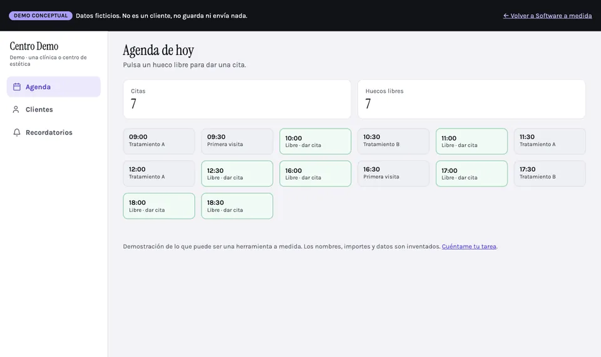The height and width of the screenshot is (357, 601).
Task: Book the free 10:00 slot
Action: tap(315, 141)
